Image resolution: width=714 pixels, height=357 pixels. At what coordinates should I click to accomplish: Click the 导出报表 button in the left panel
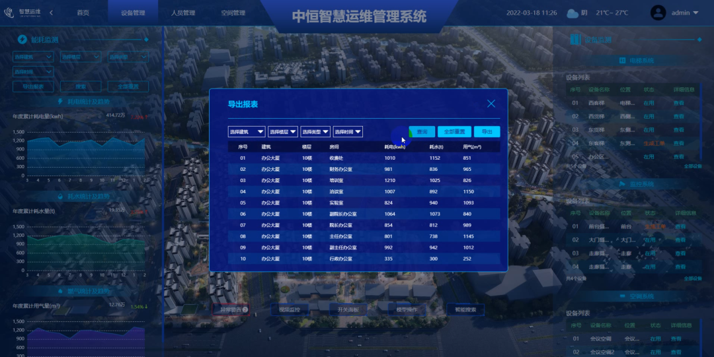33,86
